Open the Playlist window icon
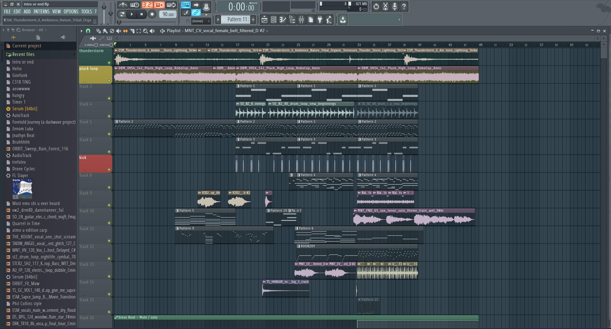Screen dimensions: 611x329 [264, 20]
